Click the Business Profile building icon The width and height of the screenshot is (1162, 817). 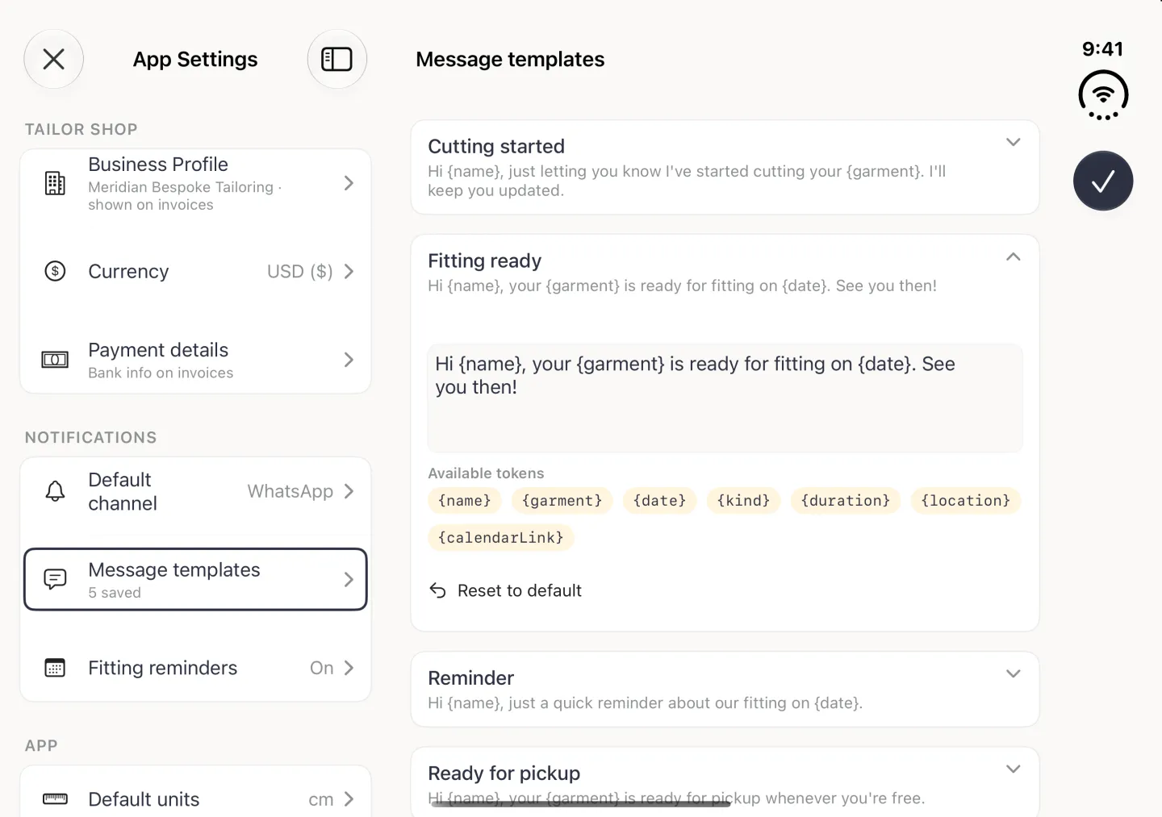55,183
